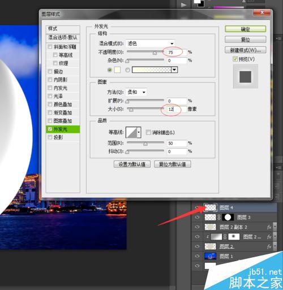Click the 确定 button
The height and width of the screenshot is (290, 283).
(x=246, y=29)
